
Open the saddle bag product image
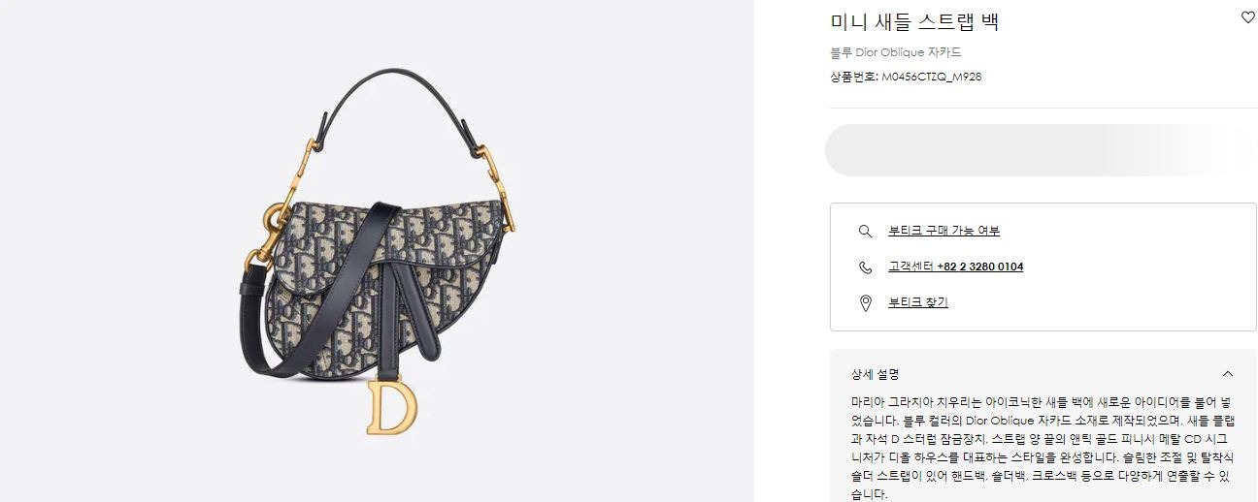tap(377, 251)
